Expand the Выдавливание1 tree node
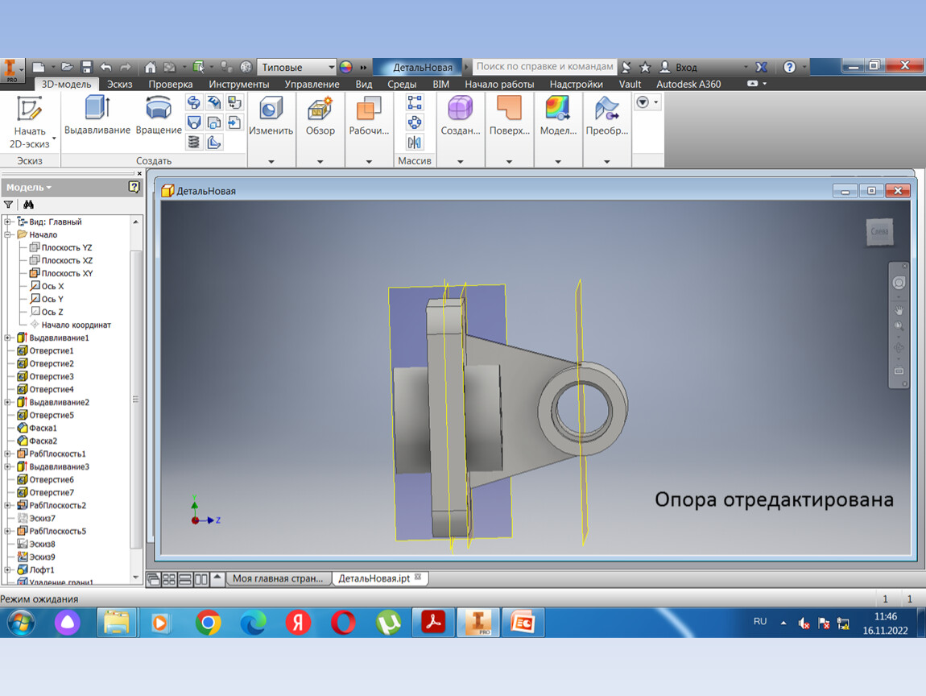The height and width of the screenshot is (696, 926). (x=8, y=338)
